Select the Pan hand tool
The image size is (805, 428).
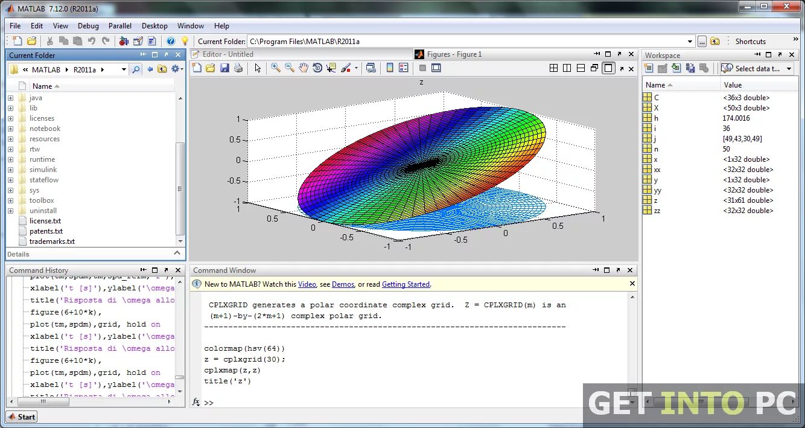pos(304,68)
